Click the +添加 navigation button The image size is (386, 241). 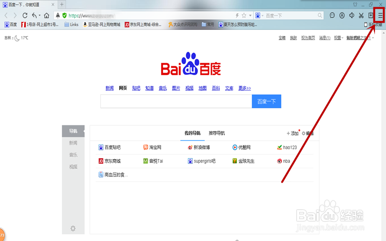pos(293,134)
